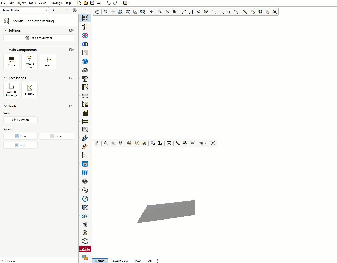337x263 pixels.
Task: Select tab group B
Action: coord(60,10)
